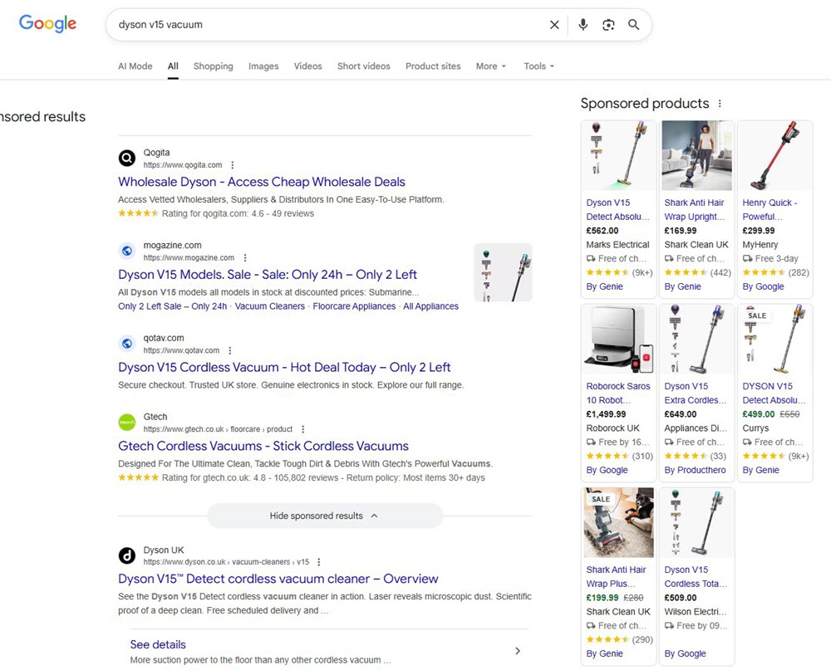
Task: Switch to AI Mode tab
Action: (x=135, y=66)
